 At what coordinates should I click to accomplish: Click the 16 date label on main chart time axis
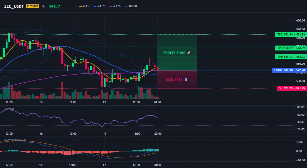(x=41, y=102)
